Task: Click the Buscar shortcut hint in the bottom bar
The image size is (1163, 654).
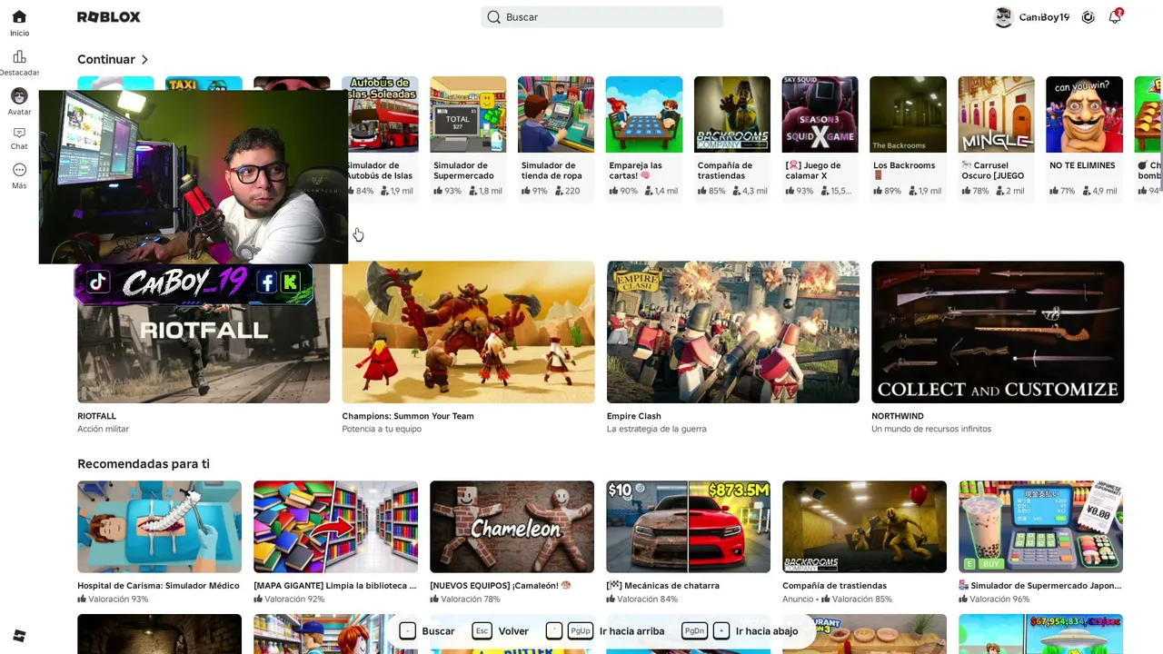Action: coord(427,631)
